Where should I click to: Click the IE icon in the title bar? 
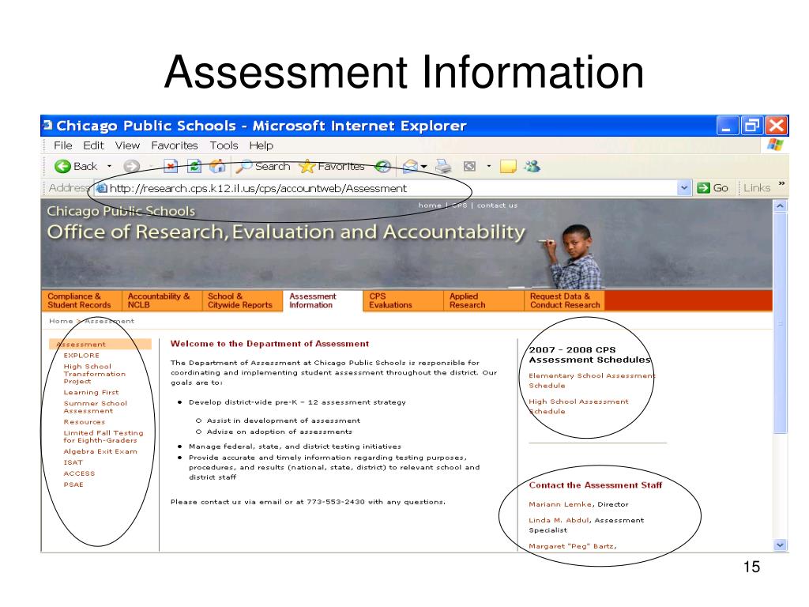pyautogui.click(x=47, y=125)
